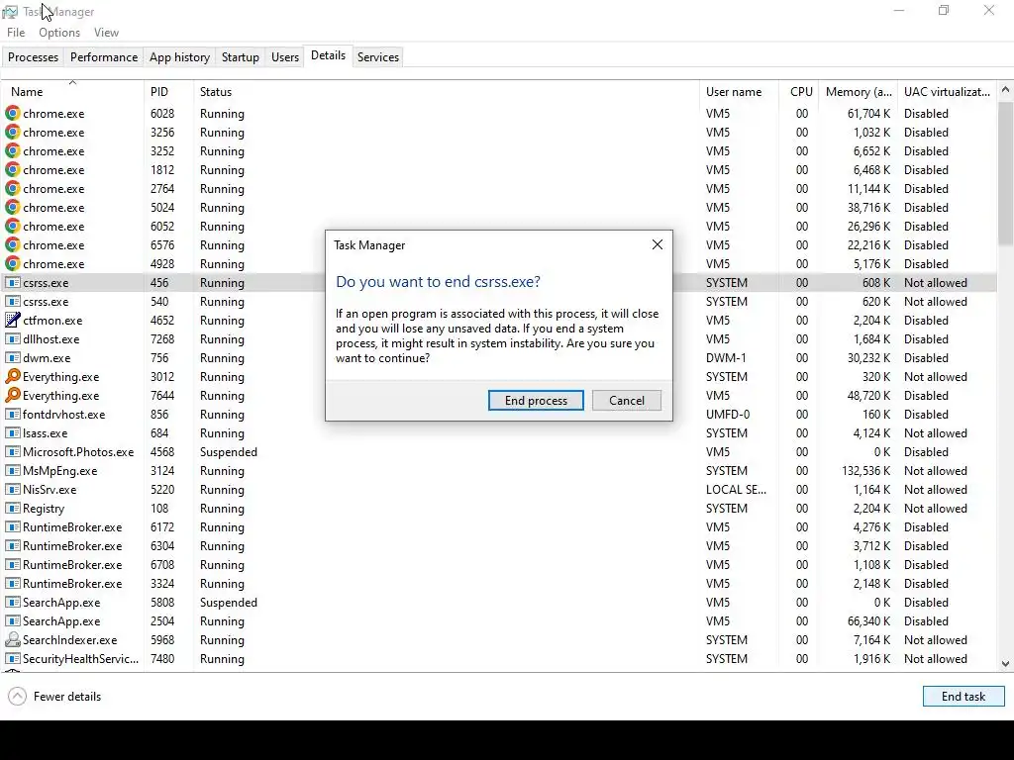
Task: Click the SearchIndexer.exe icon
Action: pos(12,640)
